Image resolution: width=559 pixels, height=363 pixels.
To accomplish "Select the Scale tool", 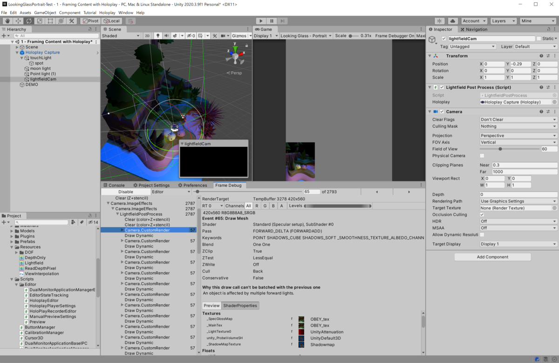I will point(40,21).
